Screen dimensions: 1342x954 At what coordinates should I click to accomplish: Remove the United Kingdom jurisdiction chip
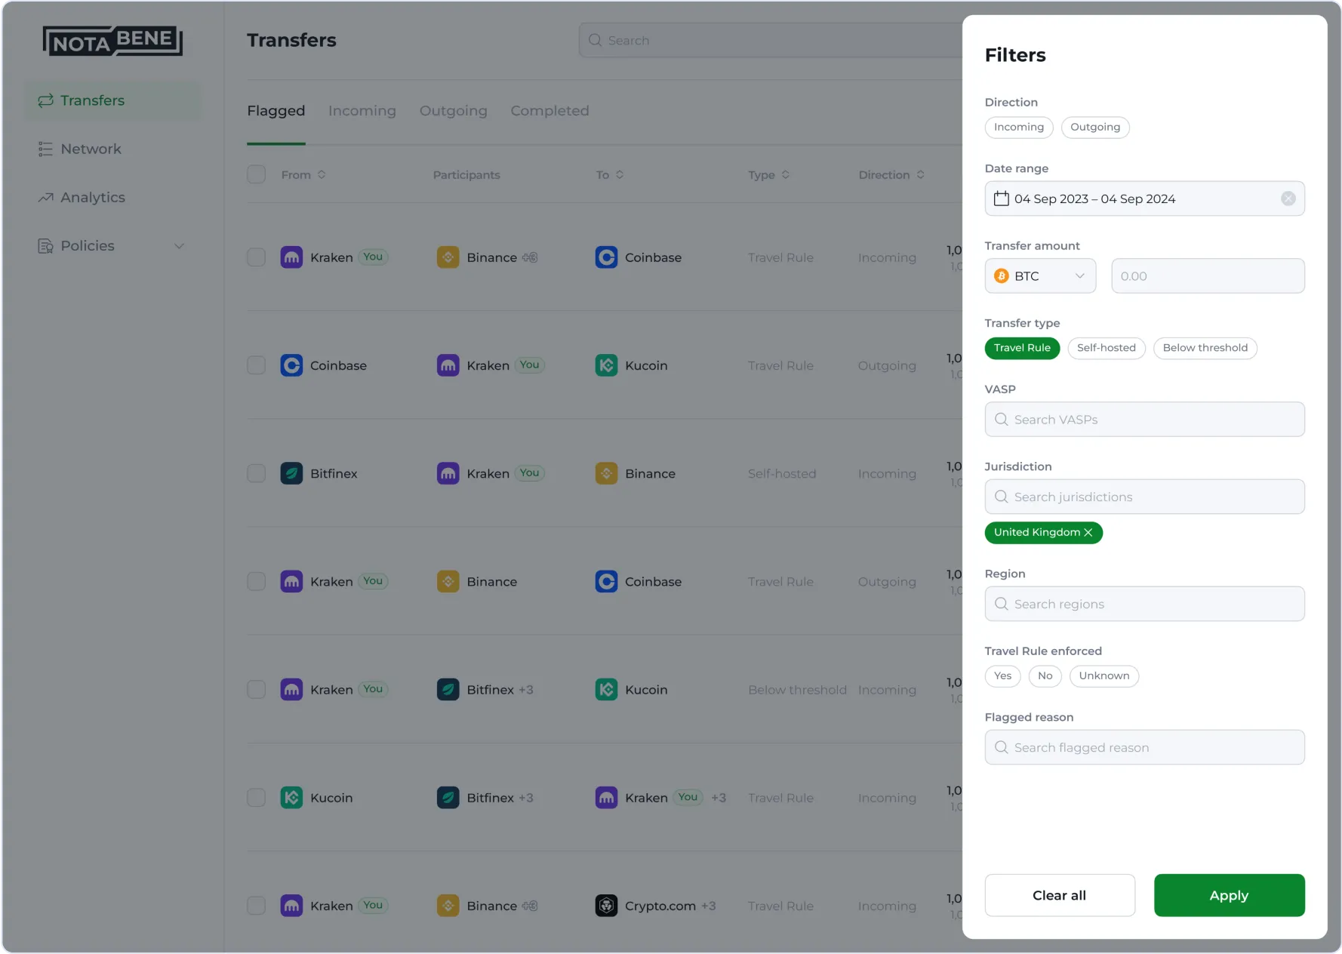1088,533
